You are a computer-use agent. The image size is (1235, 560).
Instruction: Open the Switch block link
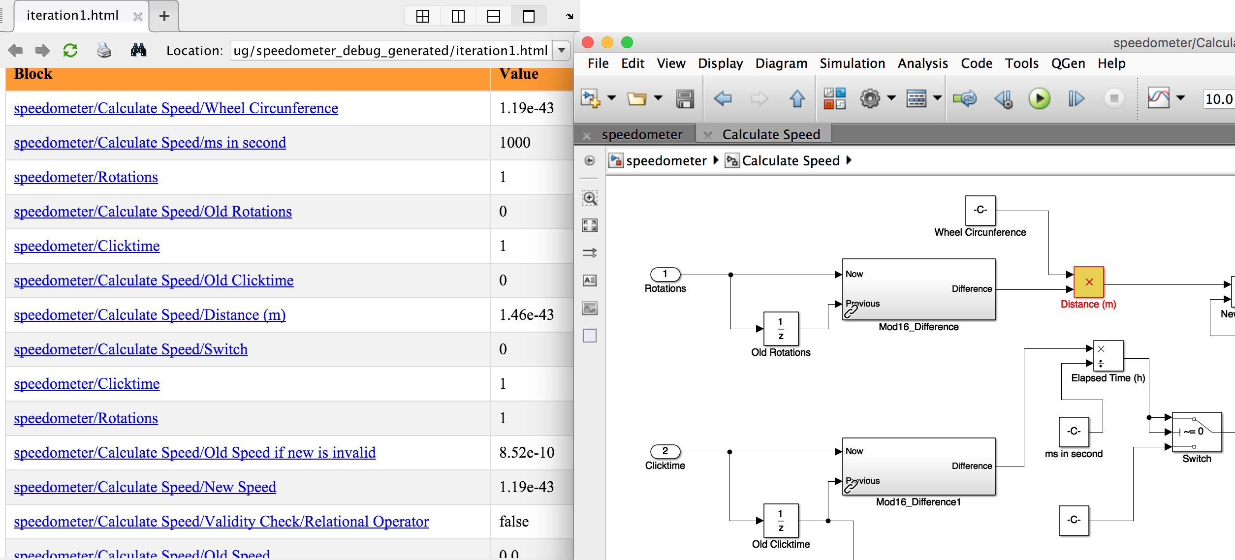pos(130,349)
